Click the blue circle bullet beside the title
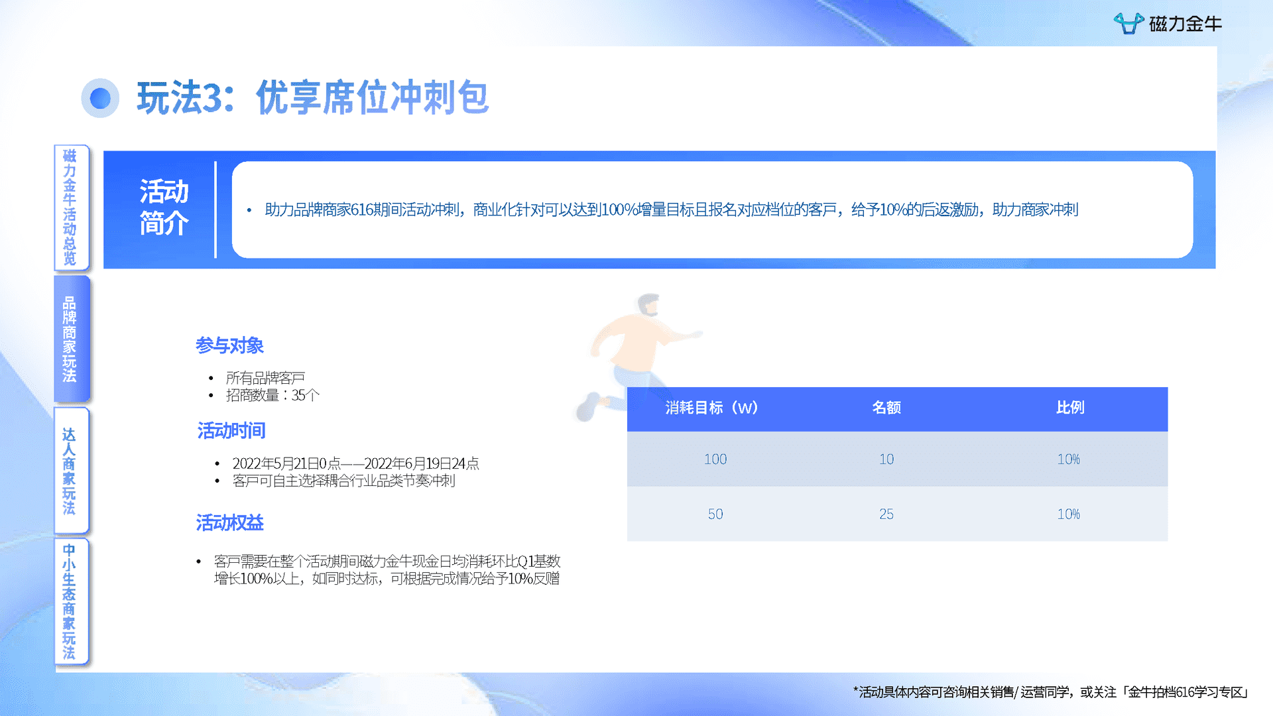This screenshot has height=716, width=1273. pyautogui.click(x=100, y=98)
